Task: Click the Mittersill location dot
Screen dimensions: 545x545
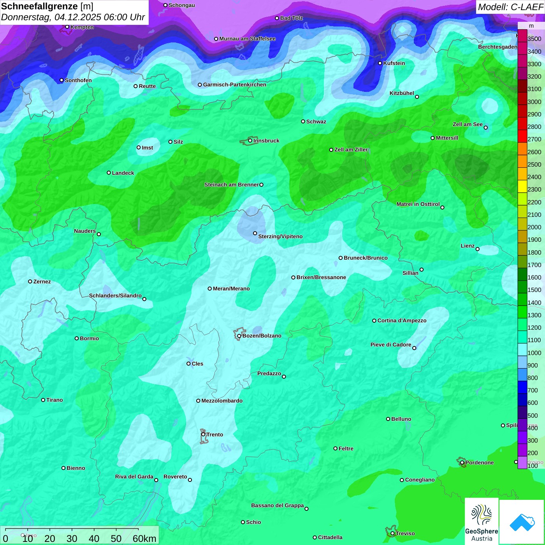Action: tap(432, 138)
